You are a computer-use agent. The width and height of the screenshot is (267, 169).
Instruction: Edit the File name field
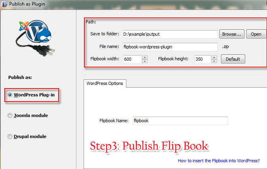pyautogui.click(x=170, y=47)
